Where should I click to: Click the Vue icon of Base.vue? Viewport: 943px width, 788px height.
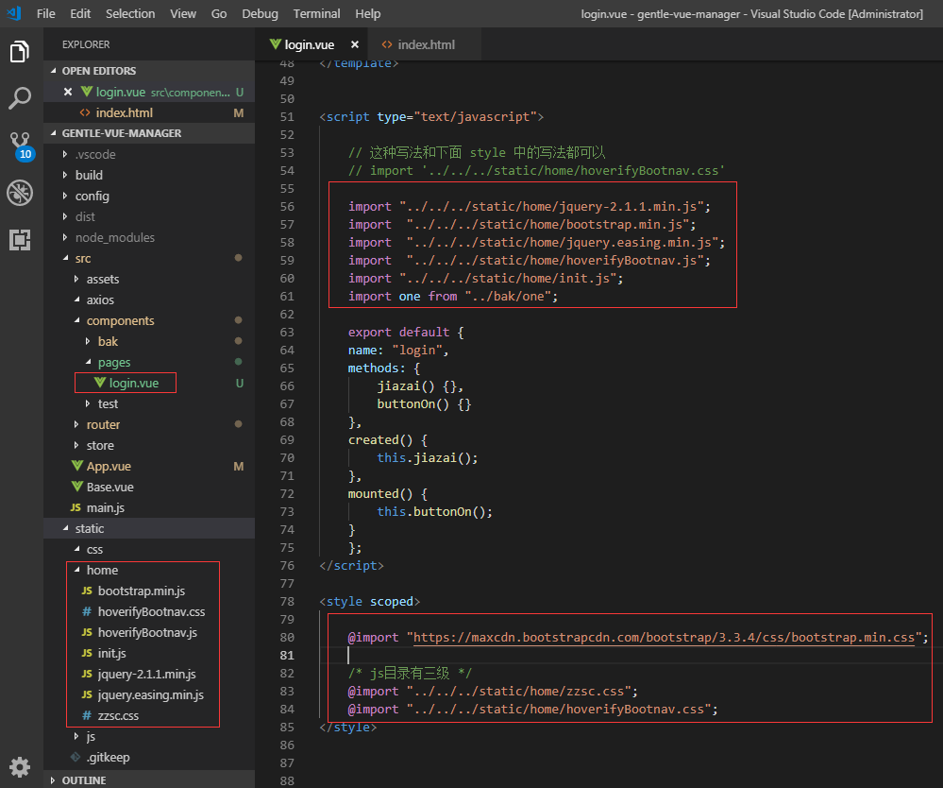pos(77,487)
